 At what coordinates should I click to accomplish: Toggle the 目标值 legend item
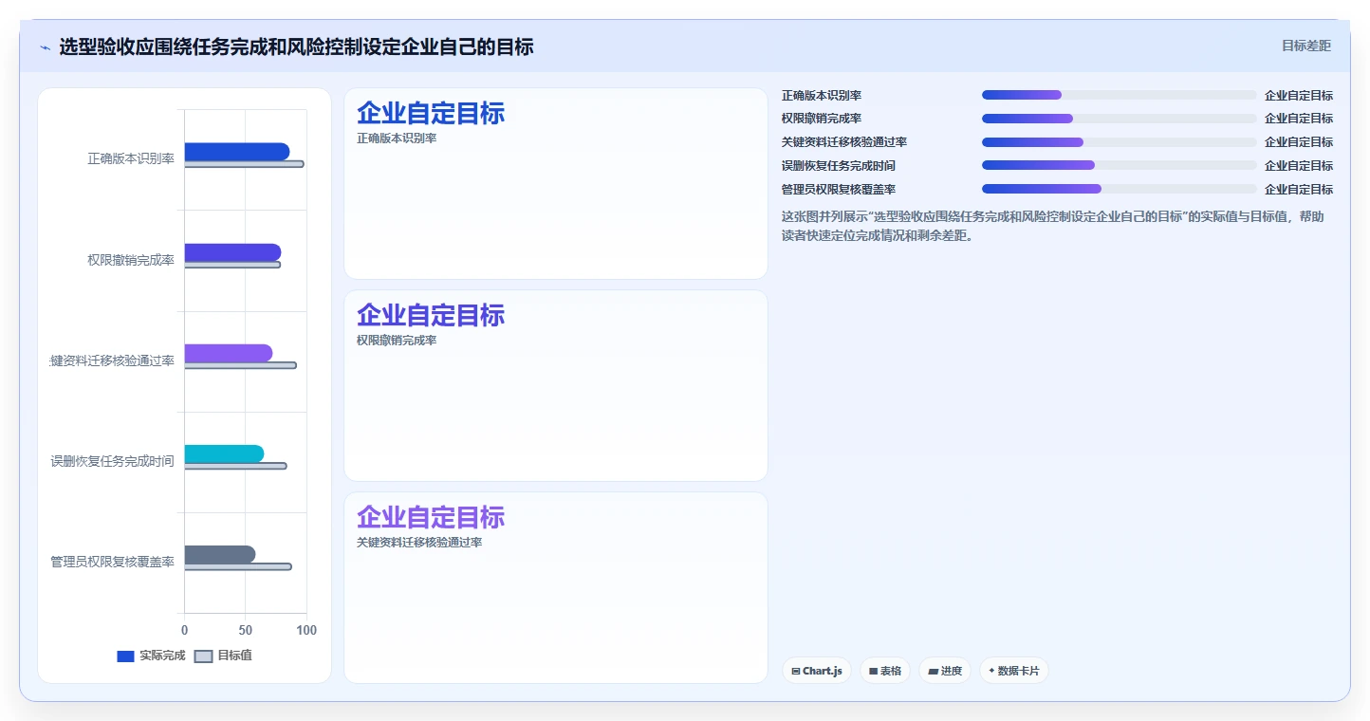pos(223,656)
